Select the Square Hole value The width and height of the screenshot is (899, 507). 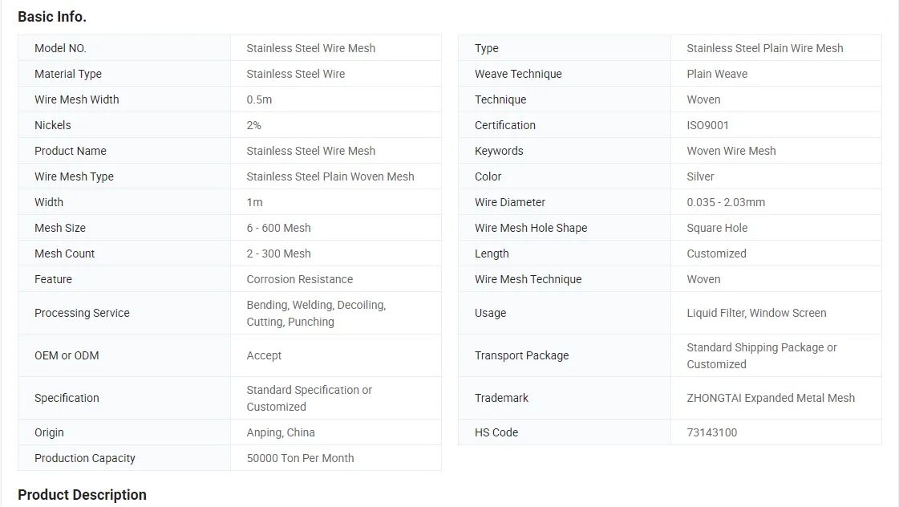pos(717,228)
